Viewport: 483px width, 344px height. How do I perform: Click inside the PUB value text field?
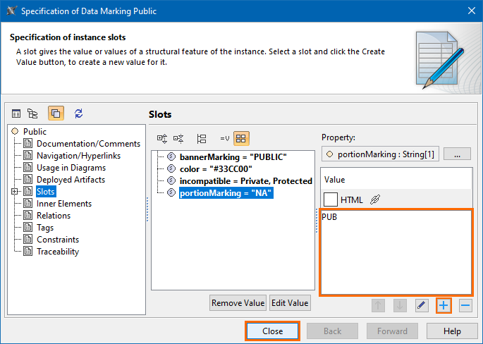coord(396,254)
